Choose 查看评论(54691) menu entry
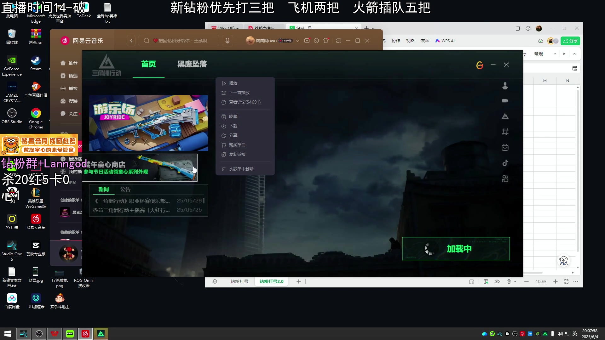Viewport: 605px width, 340px height. [245, 102]
